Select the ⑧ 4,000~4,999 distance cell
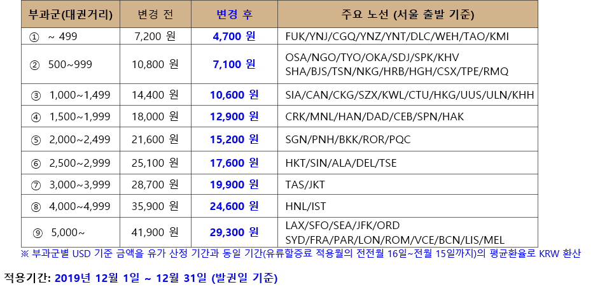The width and height of the screenshot is (600, 294). (x=71, y=207)
